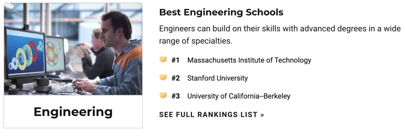Click the #1 rank label
The width and height of the screenshot is (405, 136).
tap(175, 60)
